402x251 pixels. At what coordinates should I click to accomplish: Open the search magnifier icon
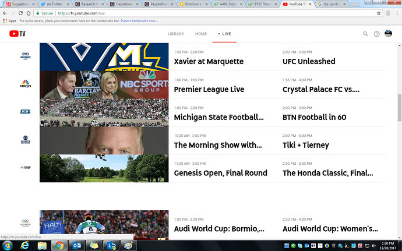(x=365, y=34)
